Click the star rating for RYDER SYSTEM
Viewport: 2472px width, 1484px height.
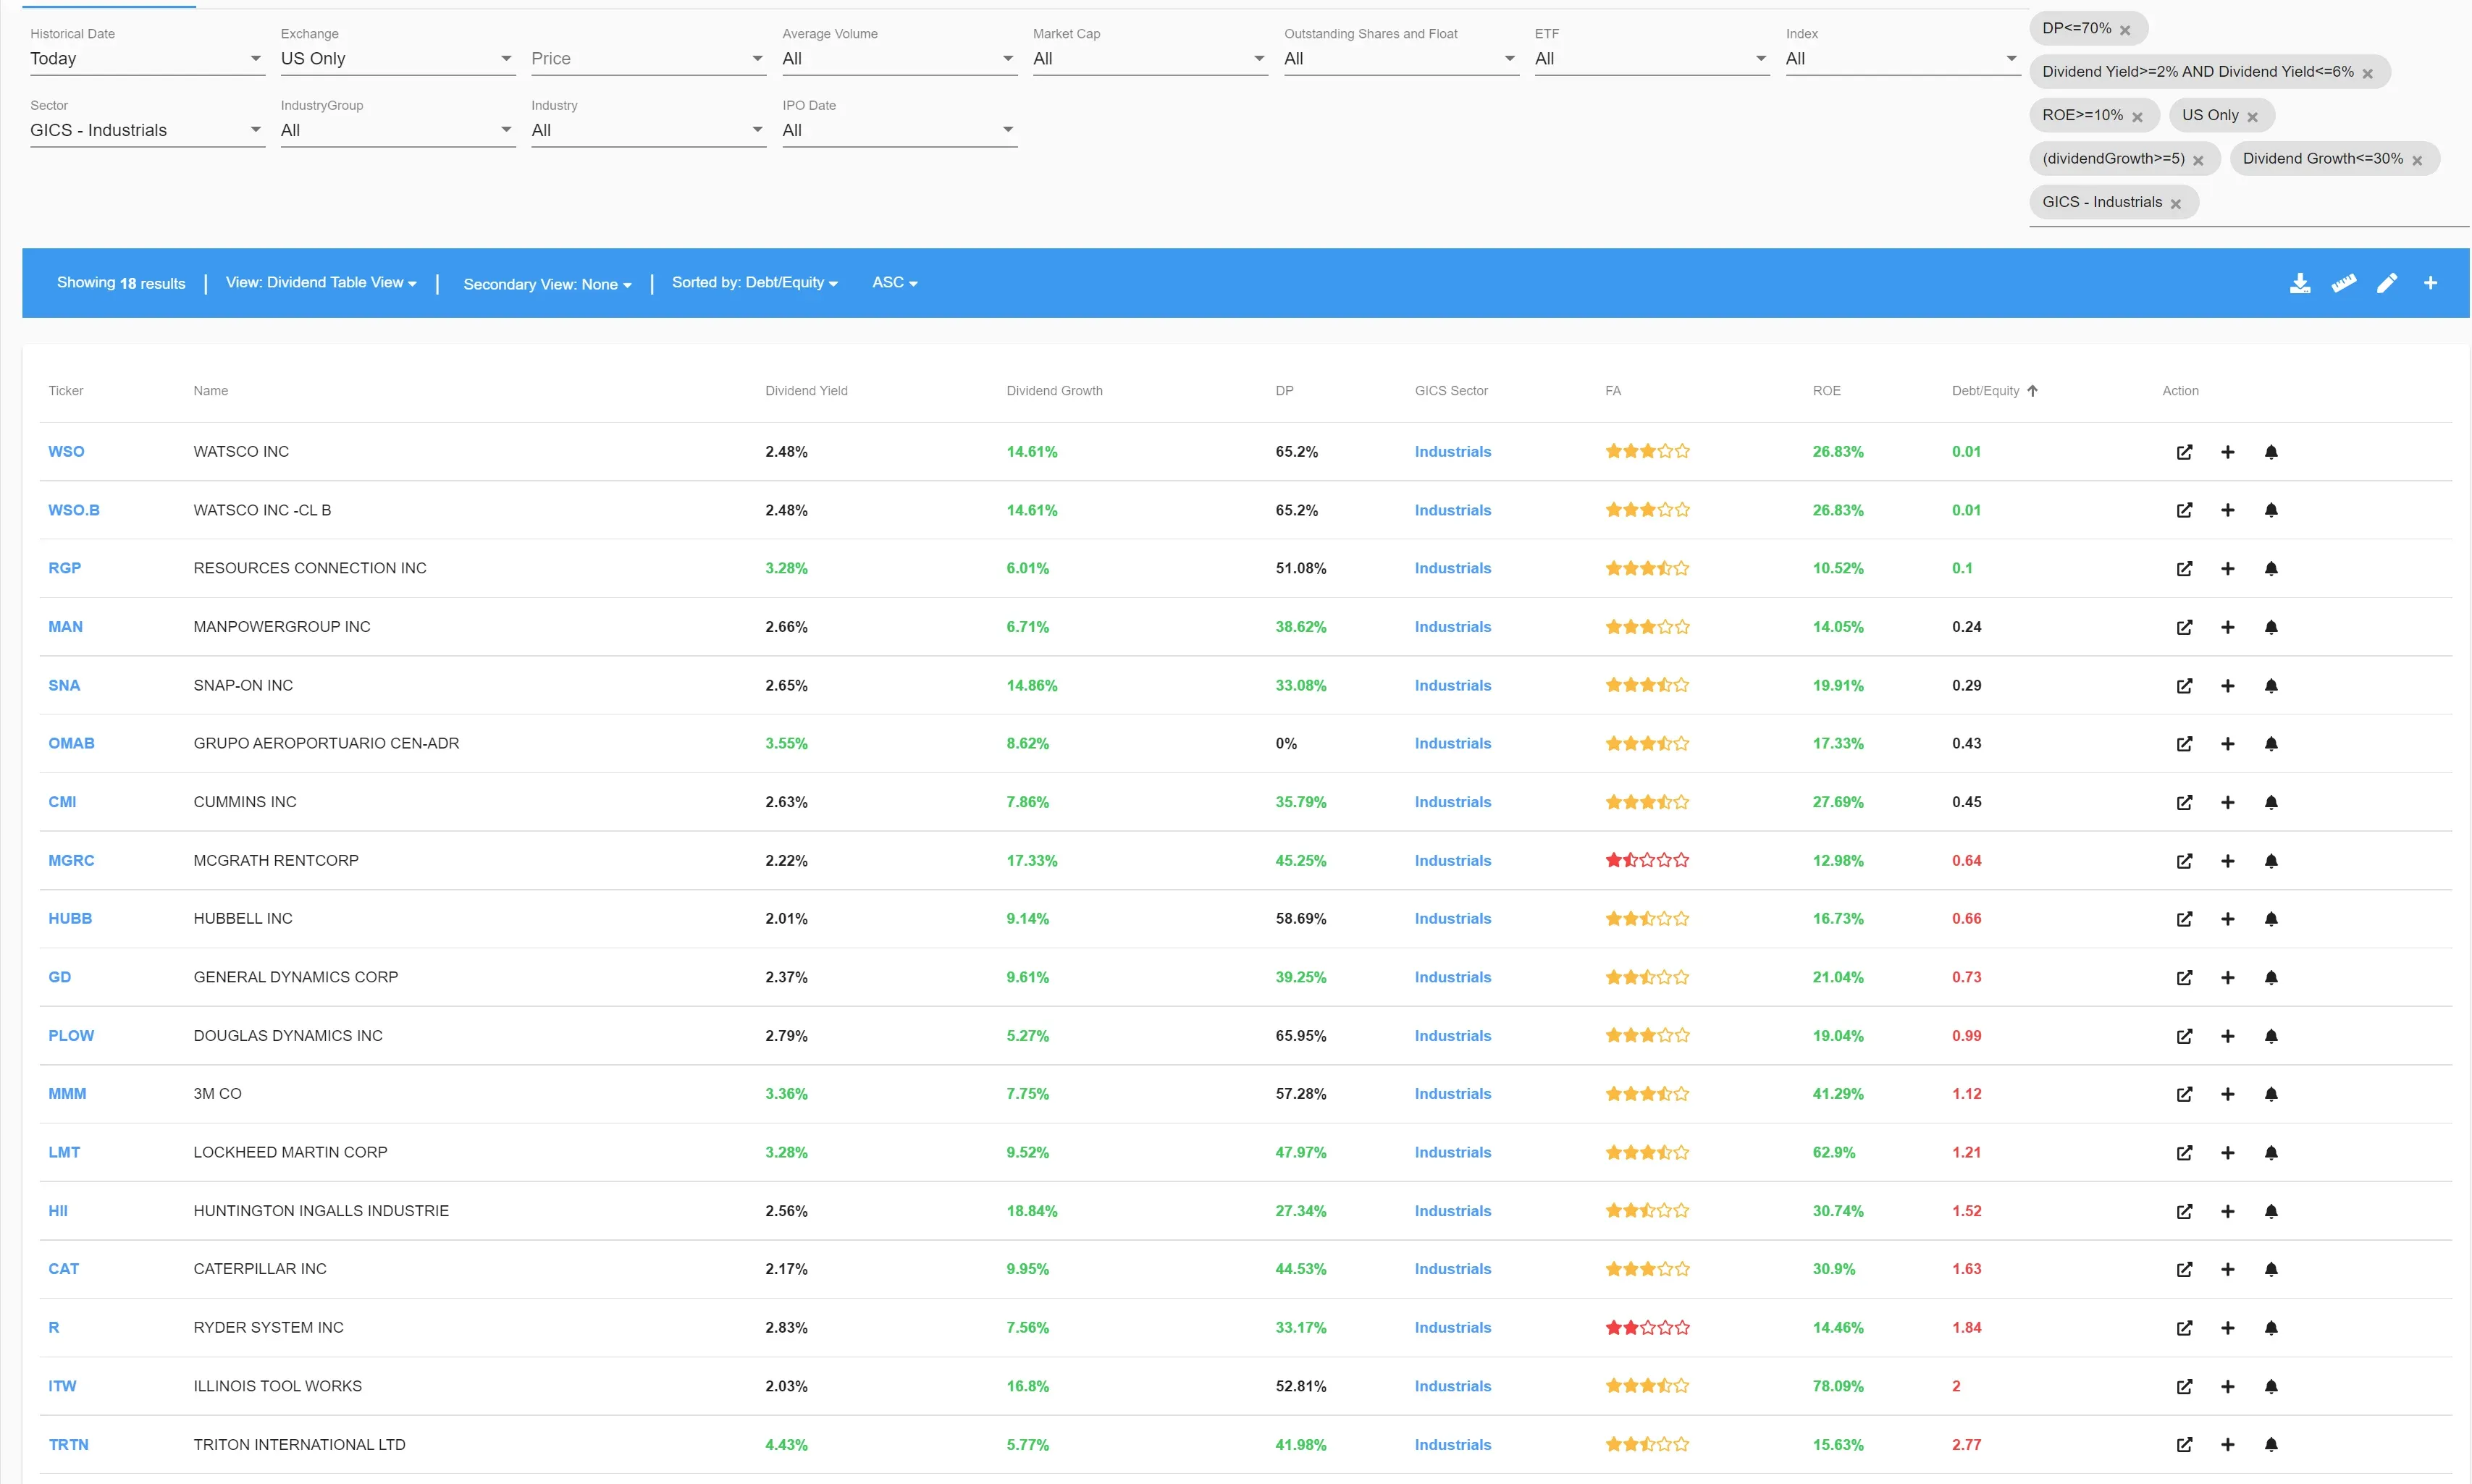(x=1647, y=1328)
